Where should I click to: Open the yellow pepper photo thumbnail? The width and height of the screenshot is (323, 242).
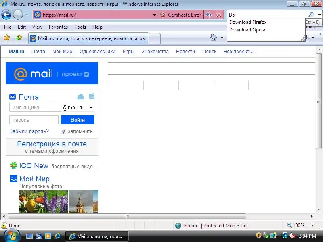point(31,201)
